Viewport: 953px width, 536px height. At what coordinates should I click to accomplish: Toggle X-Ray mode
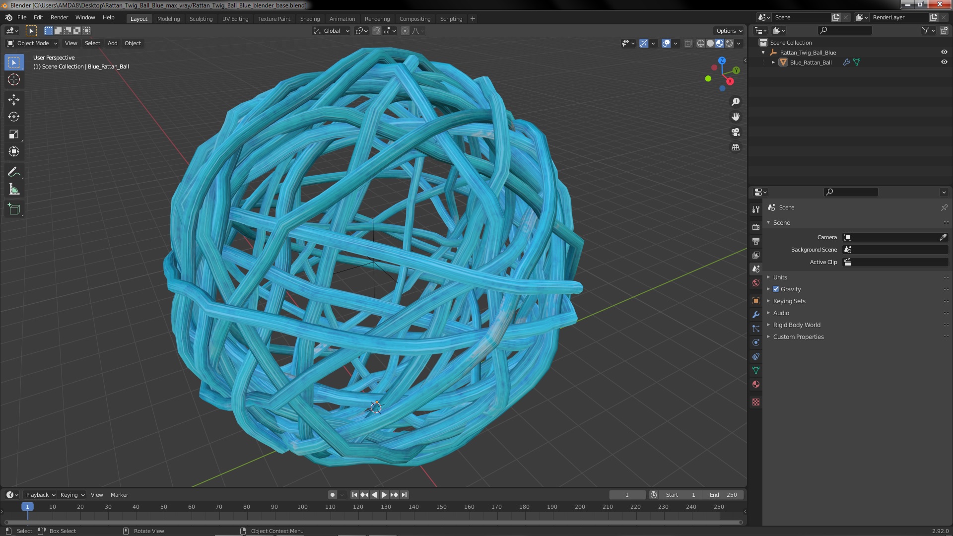click(688, 43)
